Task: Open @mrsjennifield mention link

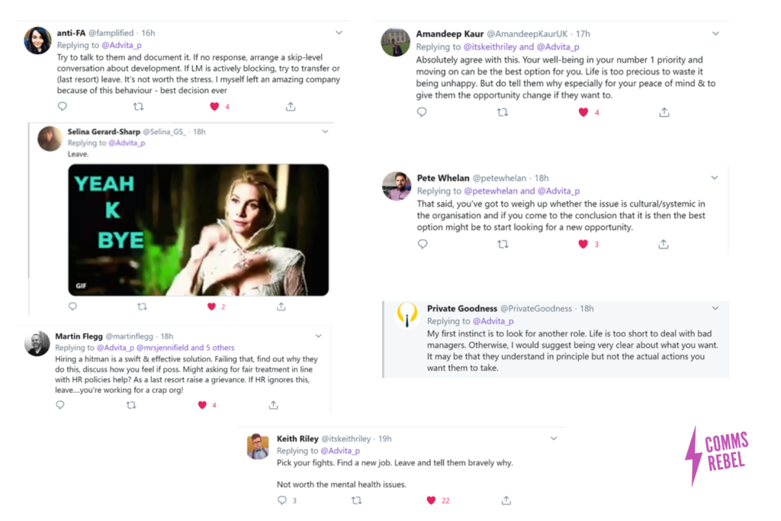Action: [162, 348]
